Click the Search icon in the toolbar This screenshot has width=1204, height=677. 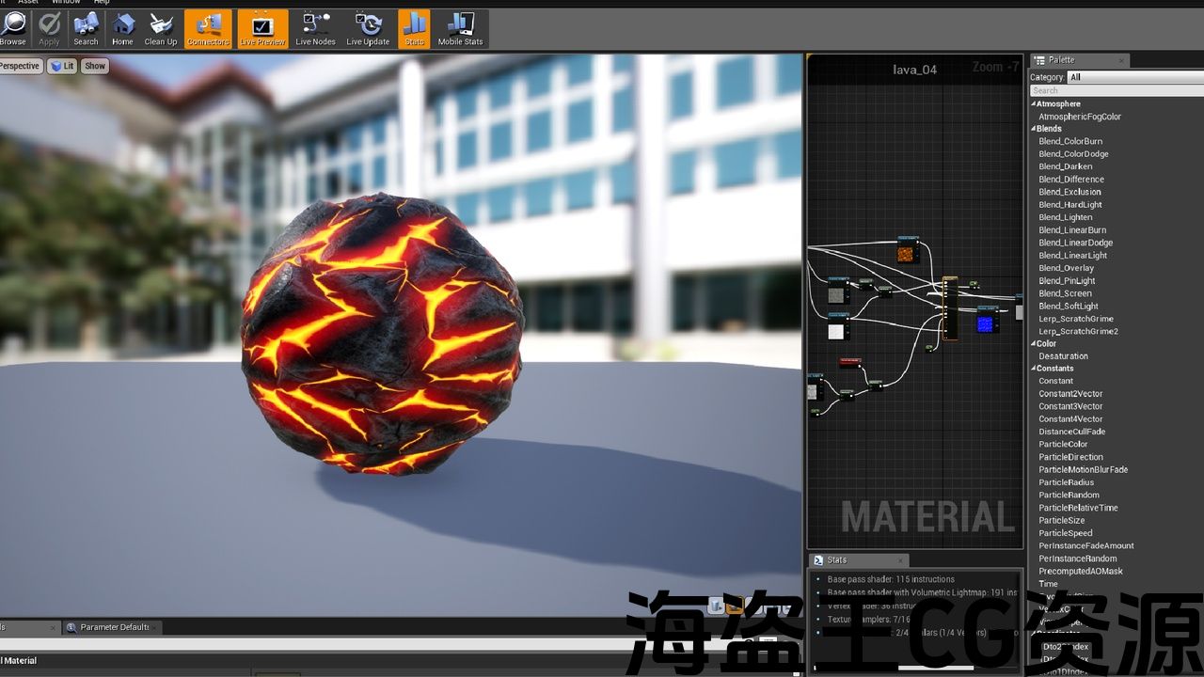86,29
